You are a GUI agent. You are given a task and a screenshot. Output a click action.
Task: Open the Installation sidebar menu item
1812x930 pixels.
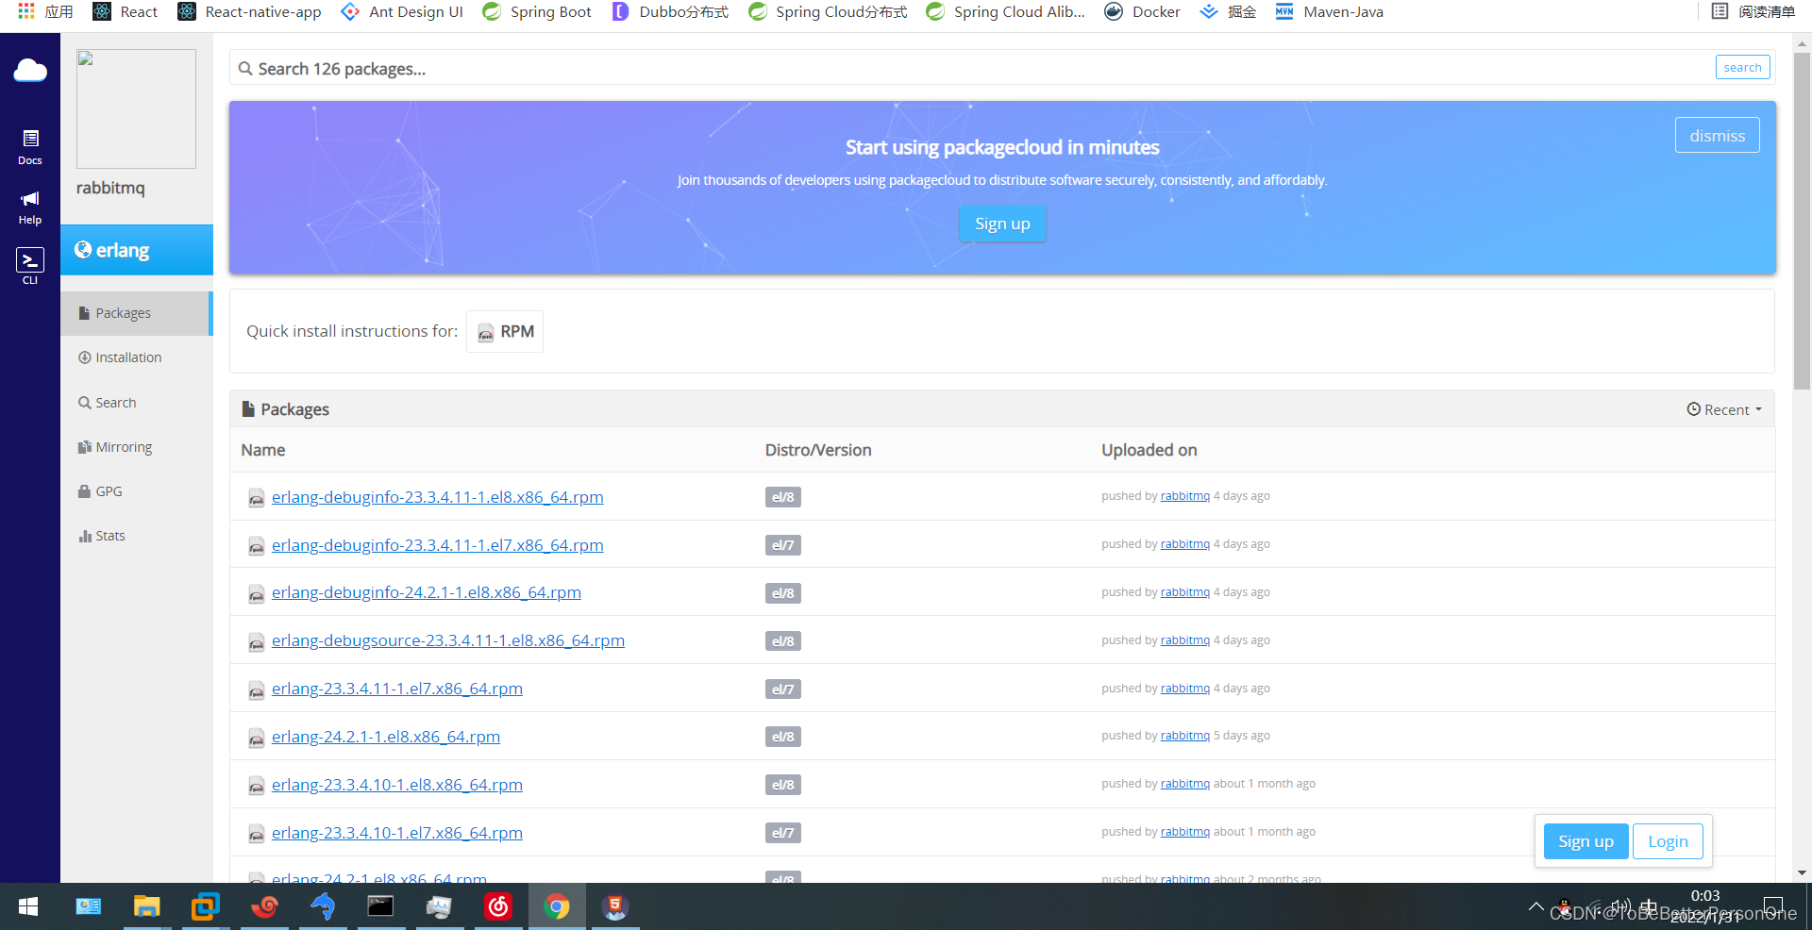click(137, 357)
